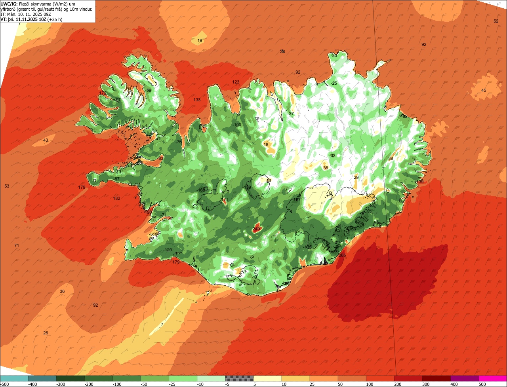Click the map value '-168' in west Iceland
The image size is (507, 387).
pyautogui.click(x=201, y=190)
